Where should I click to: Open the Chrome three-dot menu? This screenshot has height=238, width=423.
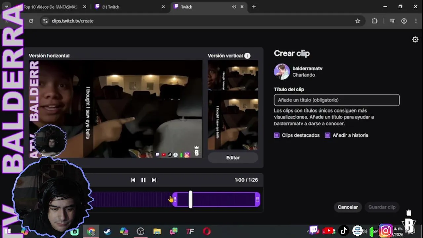tap(416, 21)
